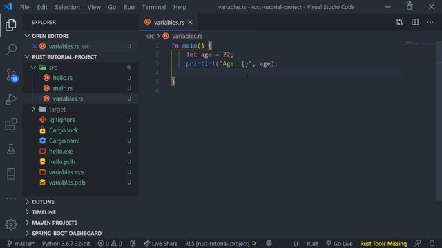This screenshot has width=442, height=248.
Task: Change Rust language mode
Action: tap(312, 243)
